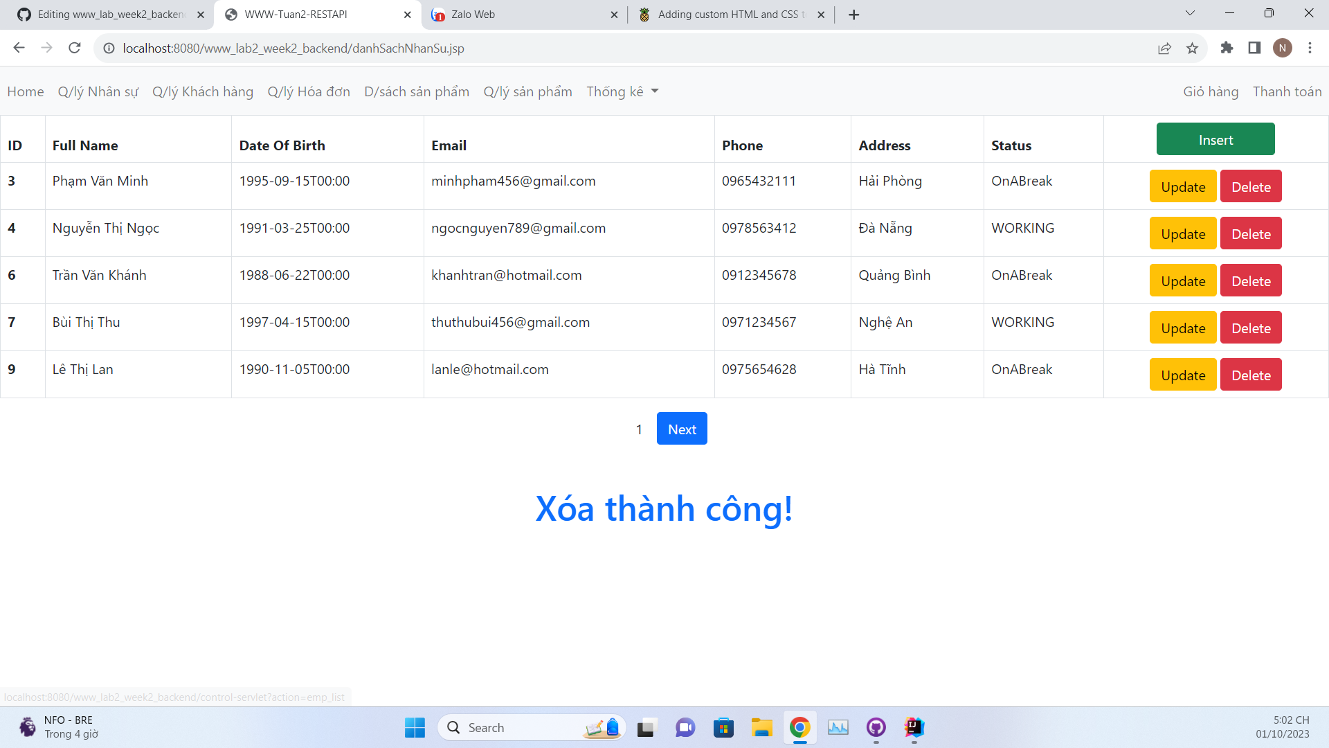Image resolution: width=1329 pixels, height=748 pixels.
Task: Click the green Insert button
Action: tap(1215, 139)
